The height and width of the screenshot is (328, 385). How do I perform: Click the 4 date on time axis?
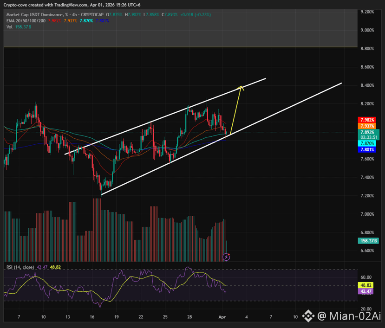[246, 317]
